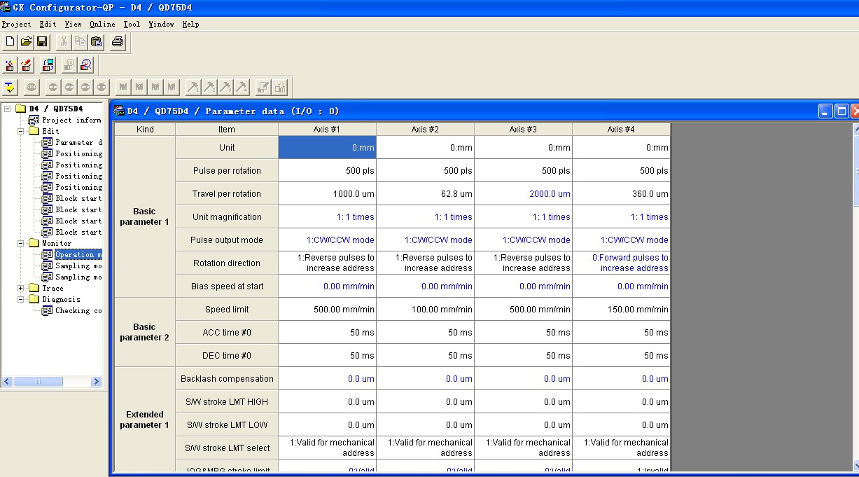Expand the Trace folder in the tree
Screen dimensions: 859x477
point(21,288)
